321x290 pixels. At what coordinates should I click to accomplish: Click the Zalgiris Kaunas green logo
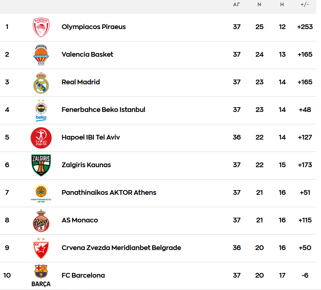tap(41, 165)
